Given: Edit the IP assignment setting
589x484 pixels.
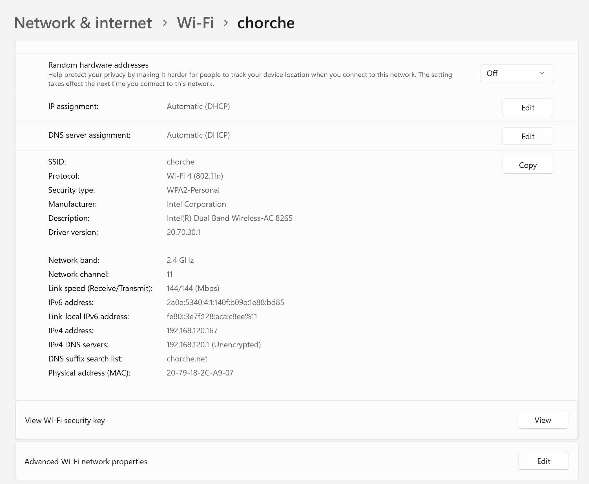Looking at the screenshot, I should (x=527, y=107).
